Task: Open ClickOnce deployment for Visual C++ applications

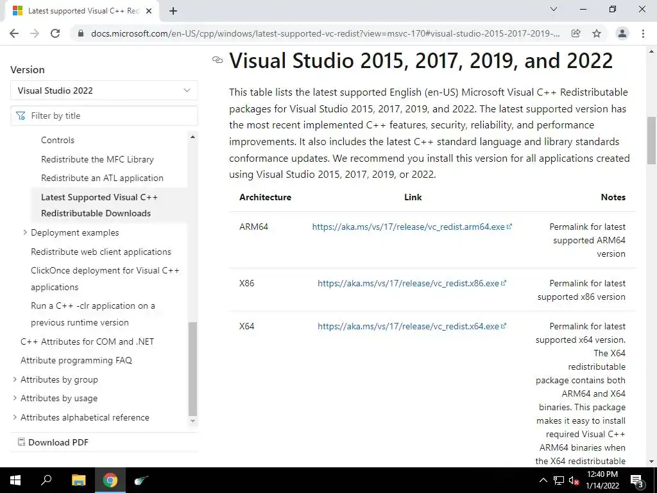Action: (105, 279)
